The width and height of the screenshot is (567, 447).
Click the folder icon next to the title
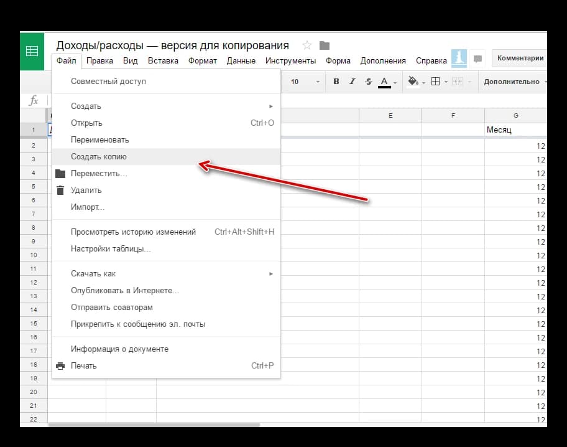(324, 45)
